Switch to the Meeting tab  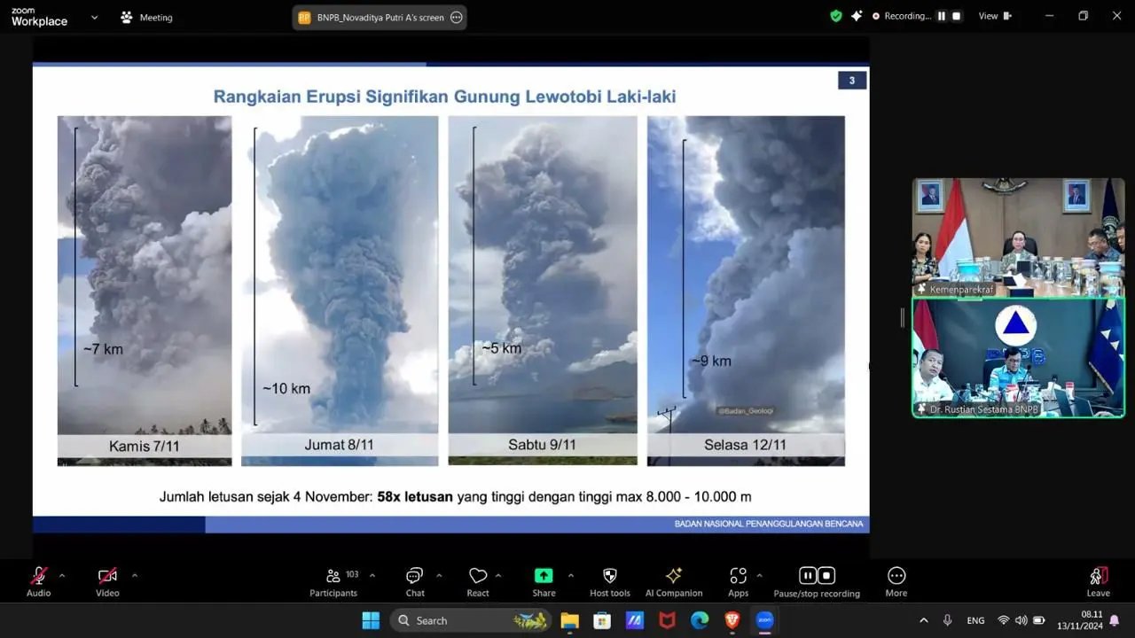pyautogui.click(x=146, y=17)
